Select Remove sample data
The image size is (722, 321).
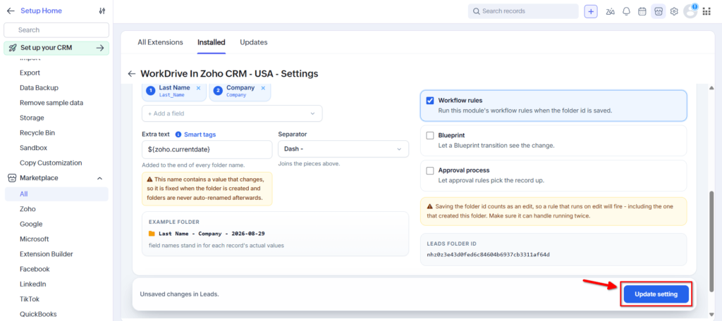pos(51,103)
